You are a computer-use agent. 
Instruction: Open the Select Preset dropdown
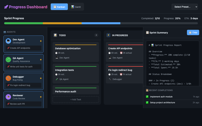coord(185,7)
